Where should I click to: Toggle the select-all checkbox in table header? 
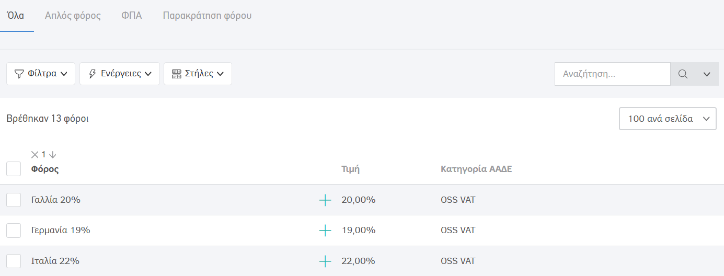(14, 169)
